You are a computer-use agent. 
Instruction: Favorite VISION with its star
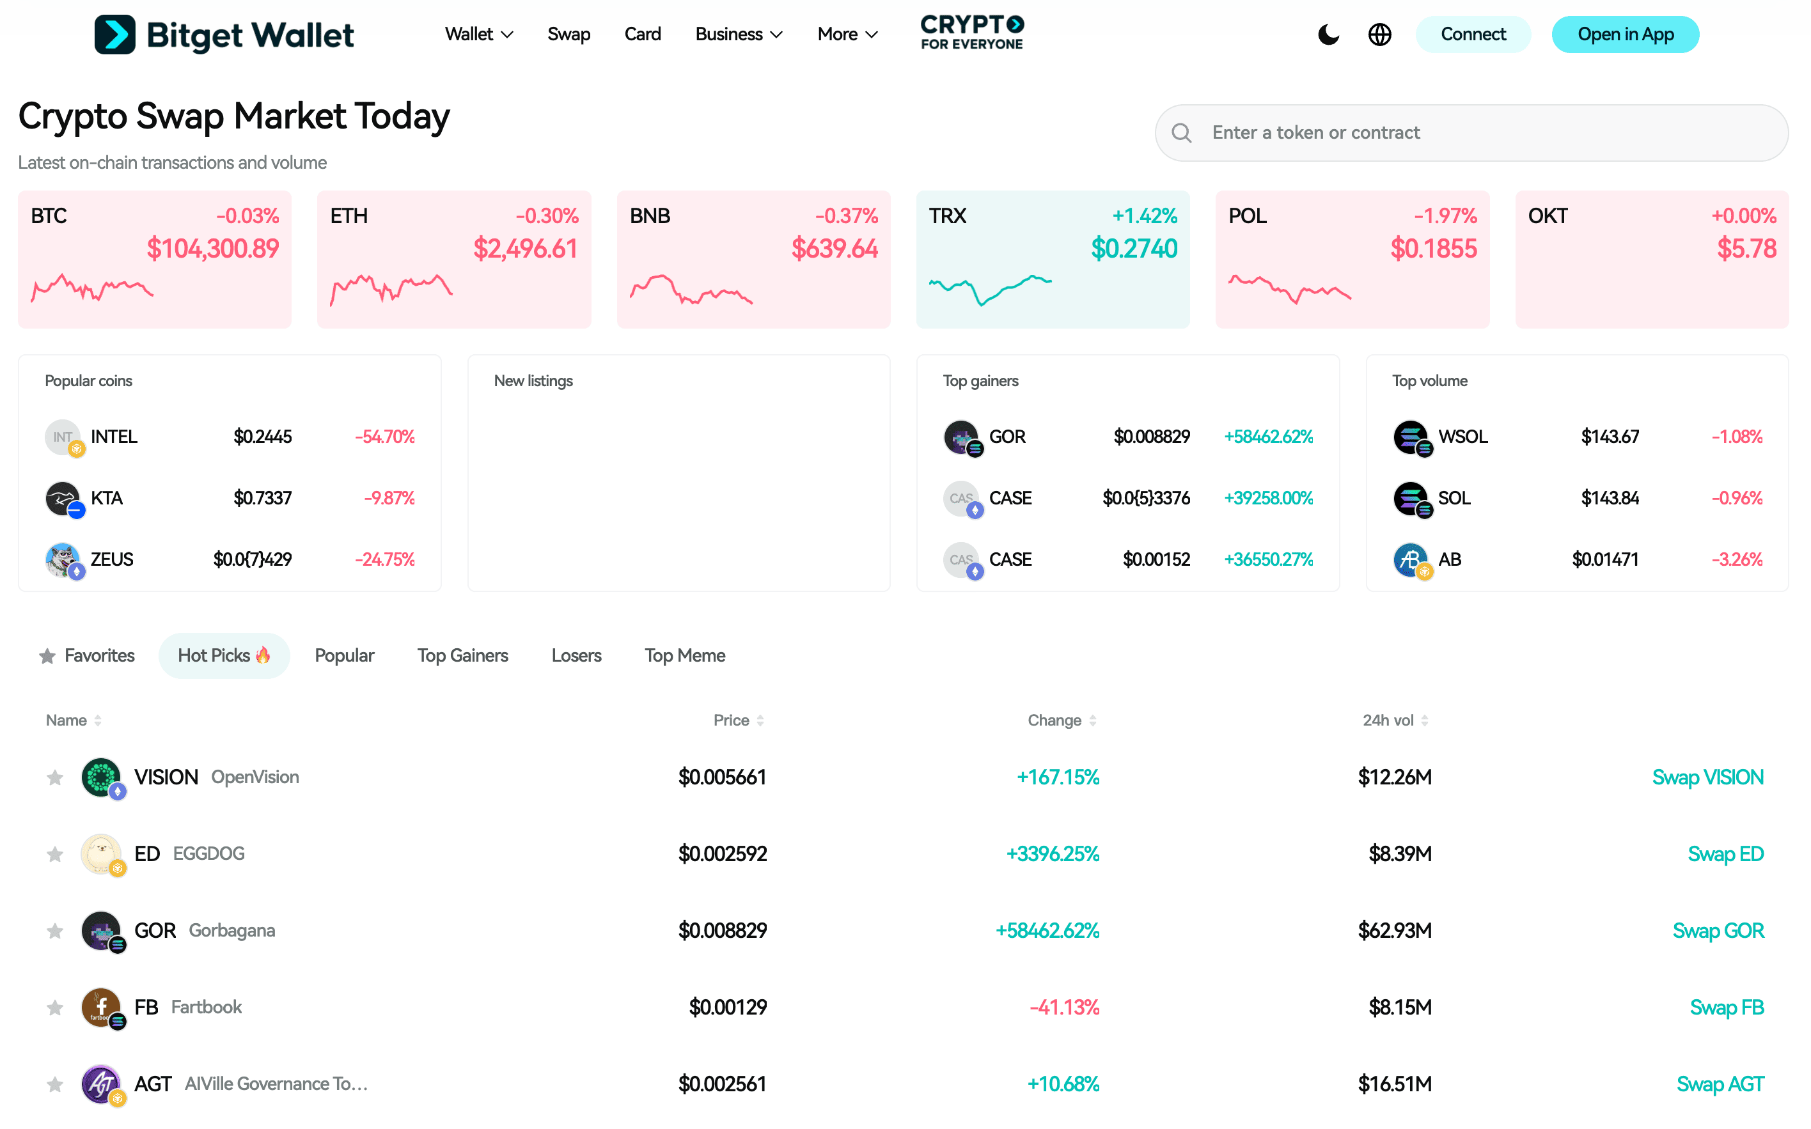(54, 778)
